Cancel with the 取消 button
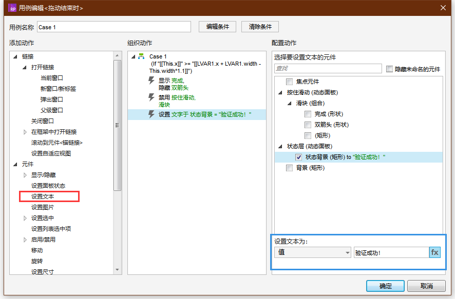 click(427, 286)
